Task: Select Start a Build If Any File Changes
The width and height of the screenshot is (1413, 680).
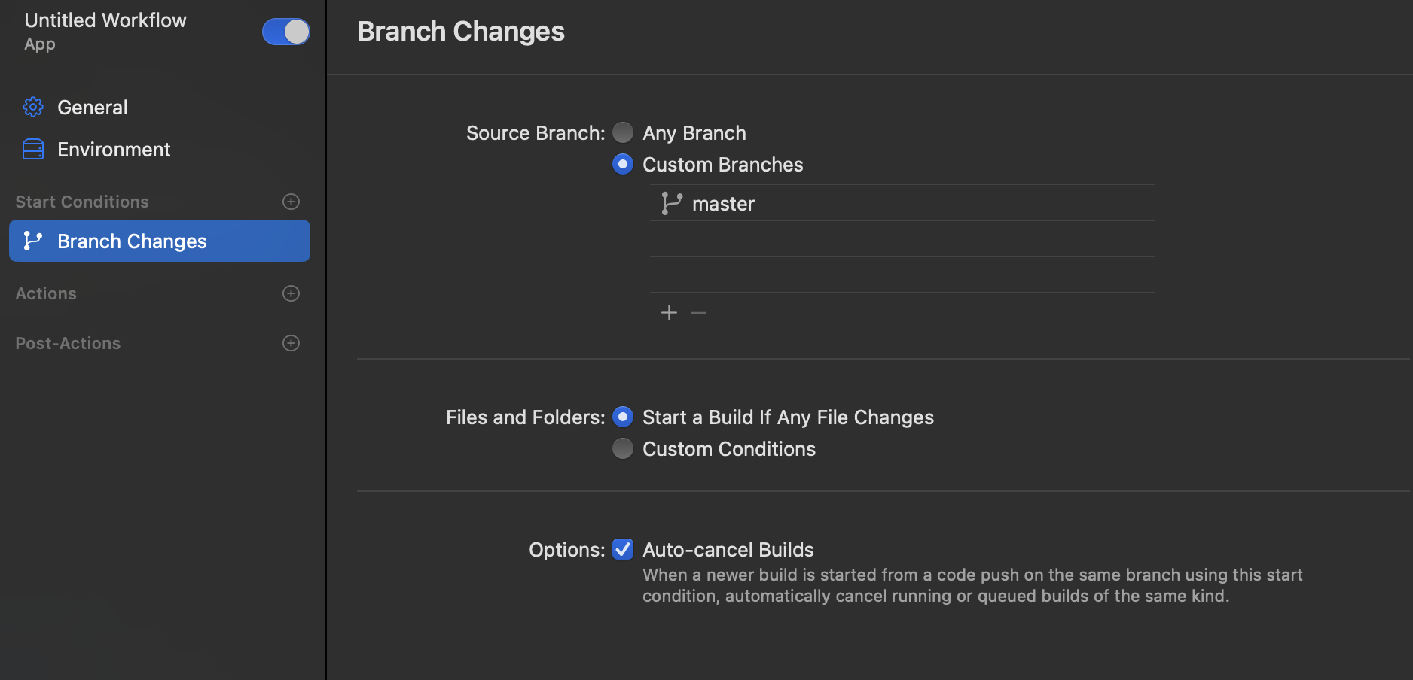Action: click(x=623, y=417)
